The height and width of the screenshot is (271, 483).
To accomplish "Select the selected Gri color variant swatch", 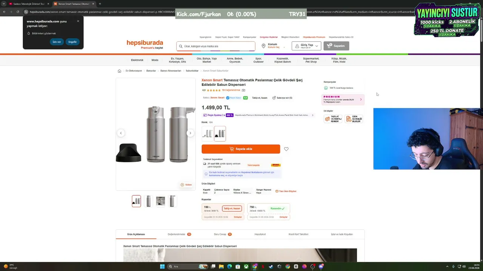I will click(x=220, y=134).
